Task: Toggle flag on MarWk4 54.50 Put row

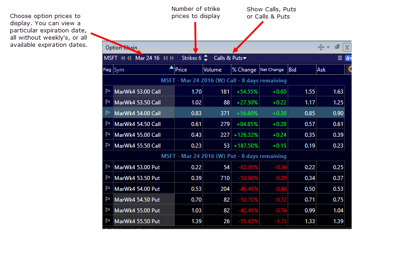Action: [x=108, y=199]
